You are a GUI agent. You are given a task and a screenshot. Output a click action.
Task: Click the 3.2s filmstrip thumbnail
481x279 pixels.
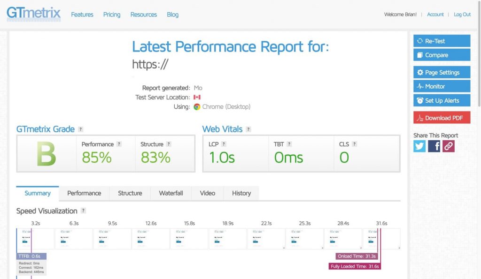click(35, 239)
